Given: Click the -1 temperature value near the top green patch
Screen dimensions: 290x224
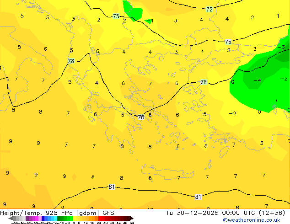Looking at the screenshot, I should [150, 21].
